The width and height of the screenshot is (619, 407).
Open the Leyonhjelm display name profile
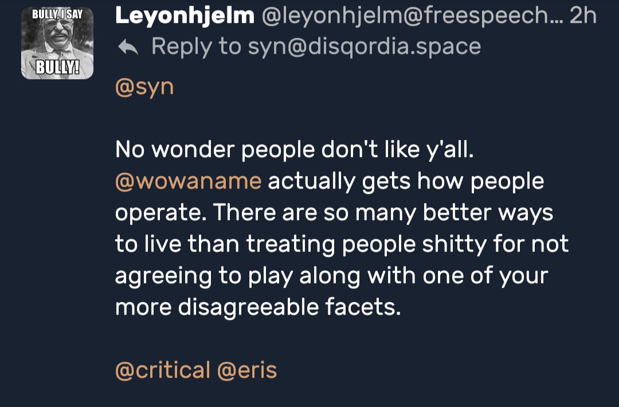tap(185, 16)
